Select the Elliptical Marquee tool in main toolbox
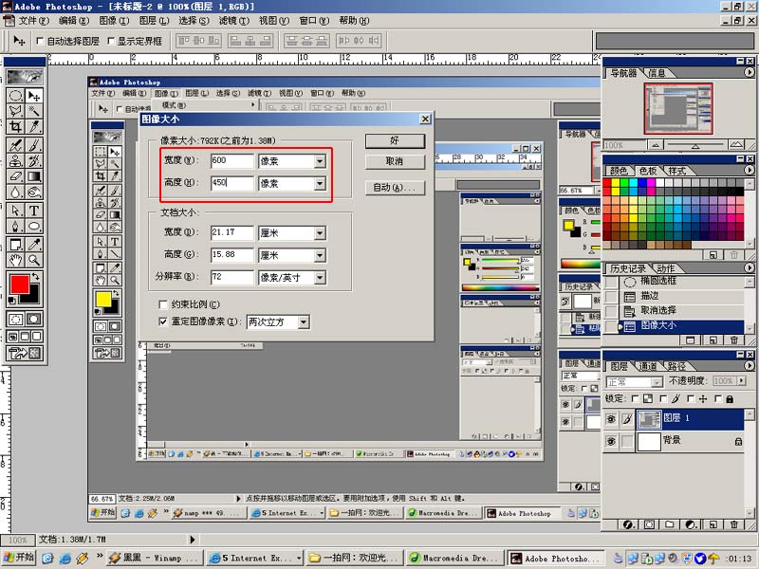 [x=16, y=96]
